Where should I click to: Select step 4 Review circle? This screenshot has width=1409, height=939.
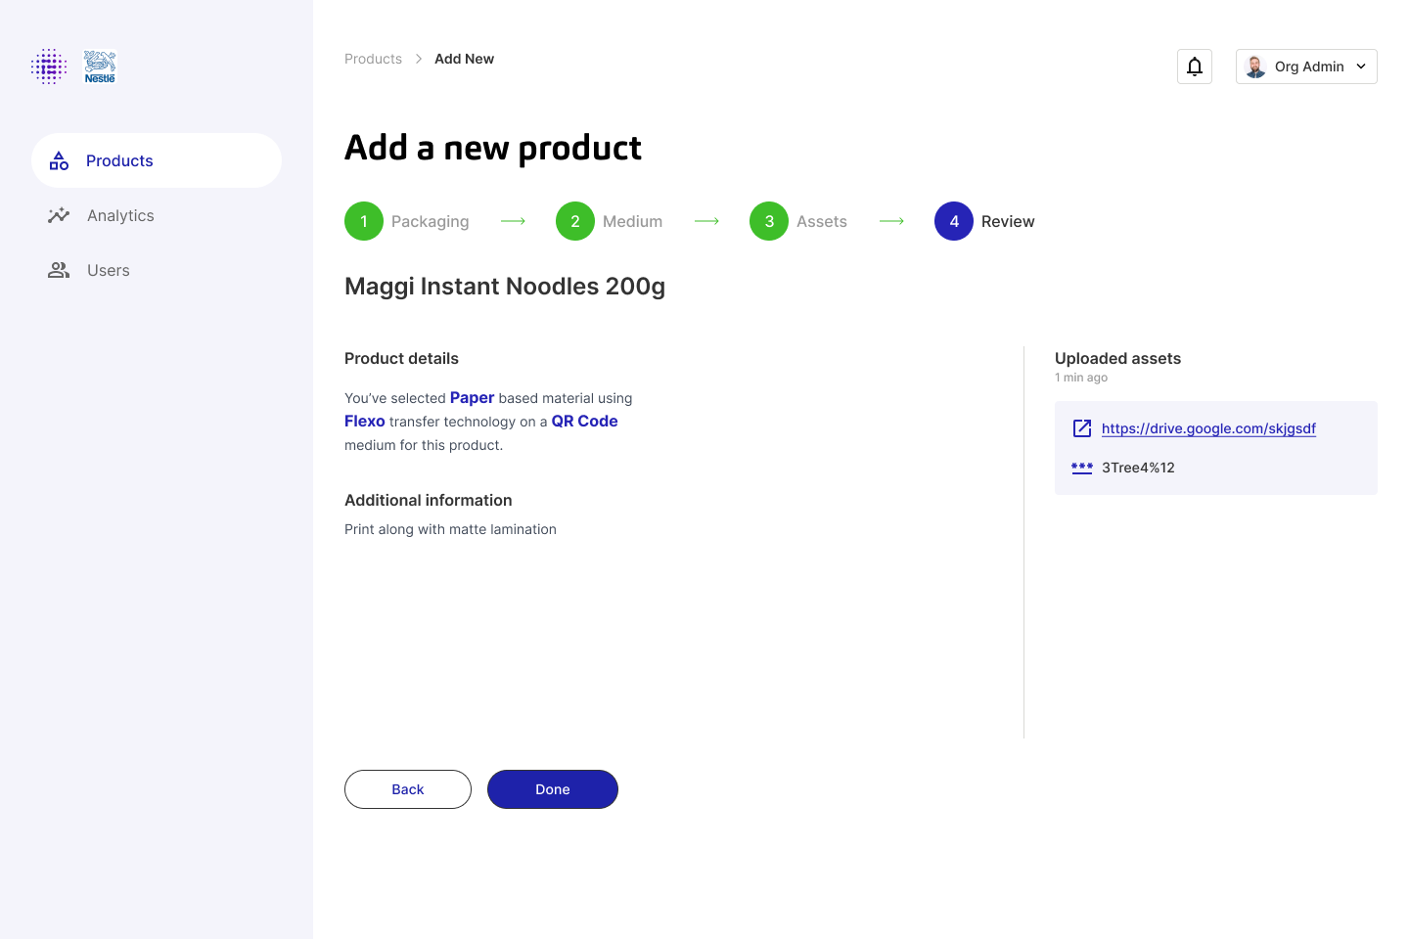954,221
